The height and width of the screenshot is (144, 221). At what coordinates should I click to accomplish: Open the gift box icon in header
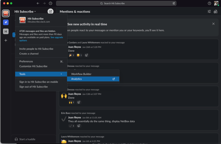click(215, 12)
